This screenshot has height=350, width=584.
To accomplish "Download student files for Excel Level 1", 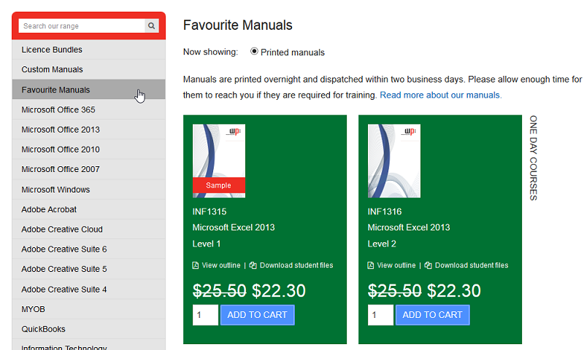I will click(x=296, y=265).
